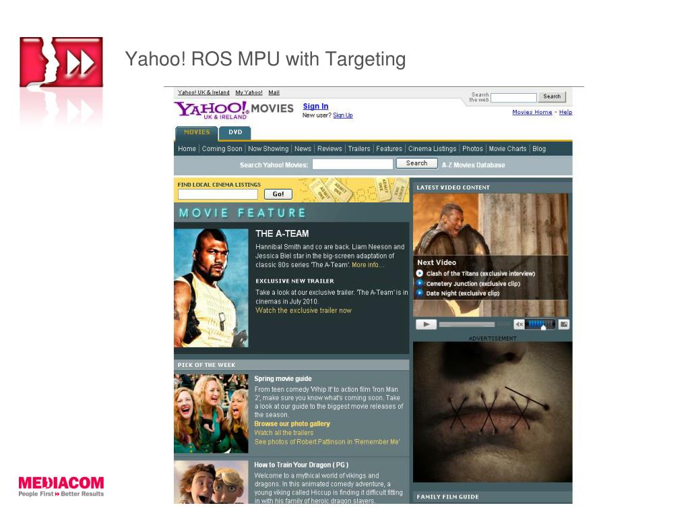The width and height of the screenshot is (690, 518).
Task: Go to Now Showing
Action: click(268, 149)
